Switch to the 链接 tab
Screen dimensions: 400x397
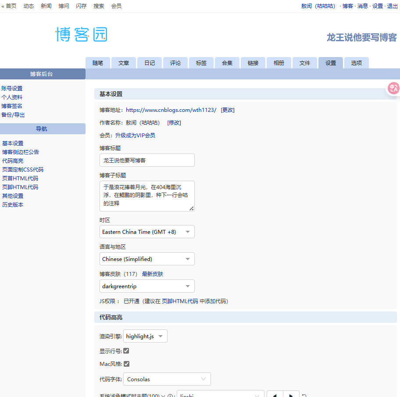click(253, 63)
